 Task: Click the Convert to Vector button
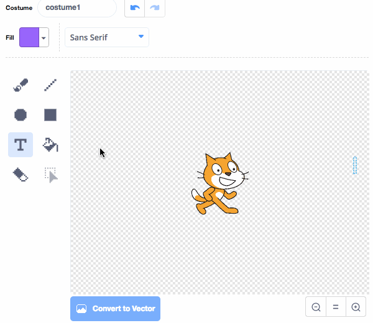[116, 309]
